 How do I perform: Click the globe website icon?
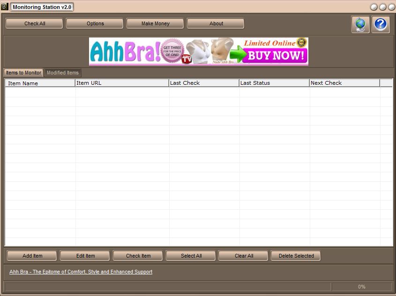click(360, 24)
